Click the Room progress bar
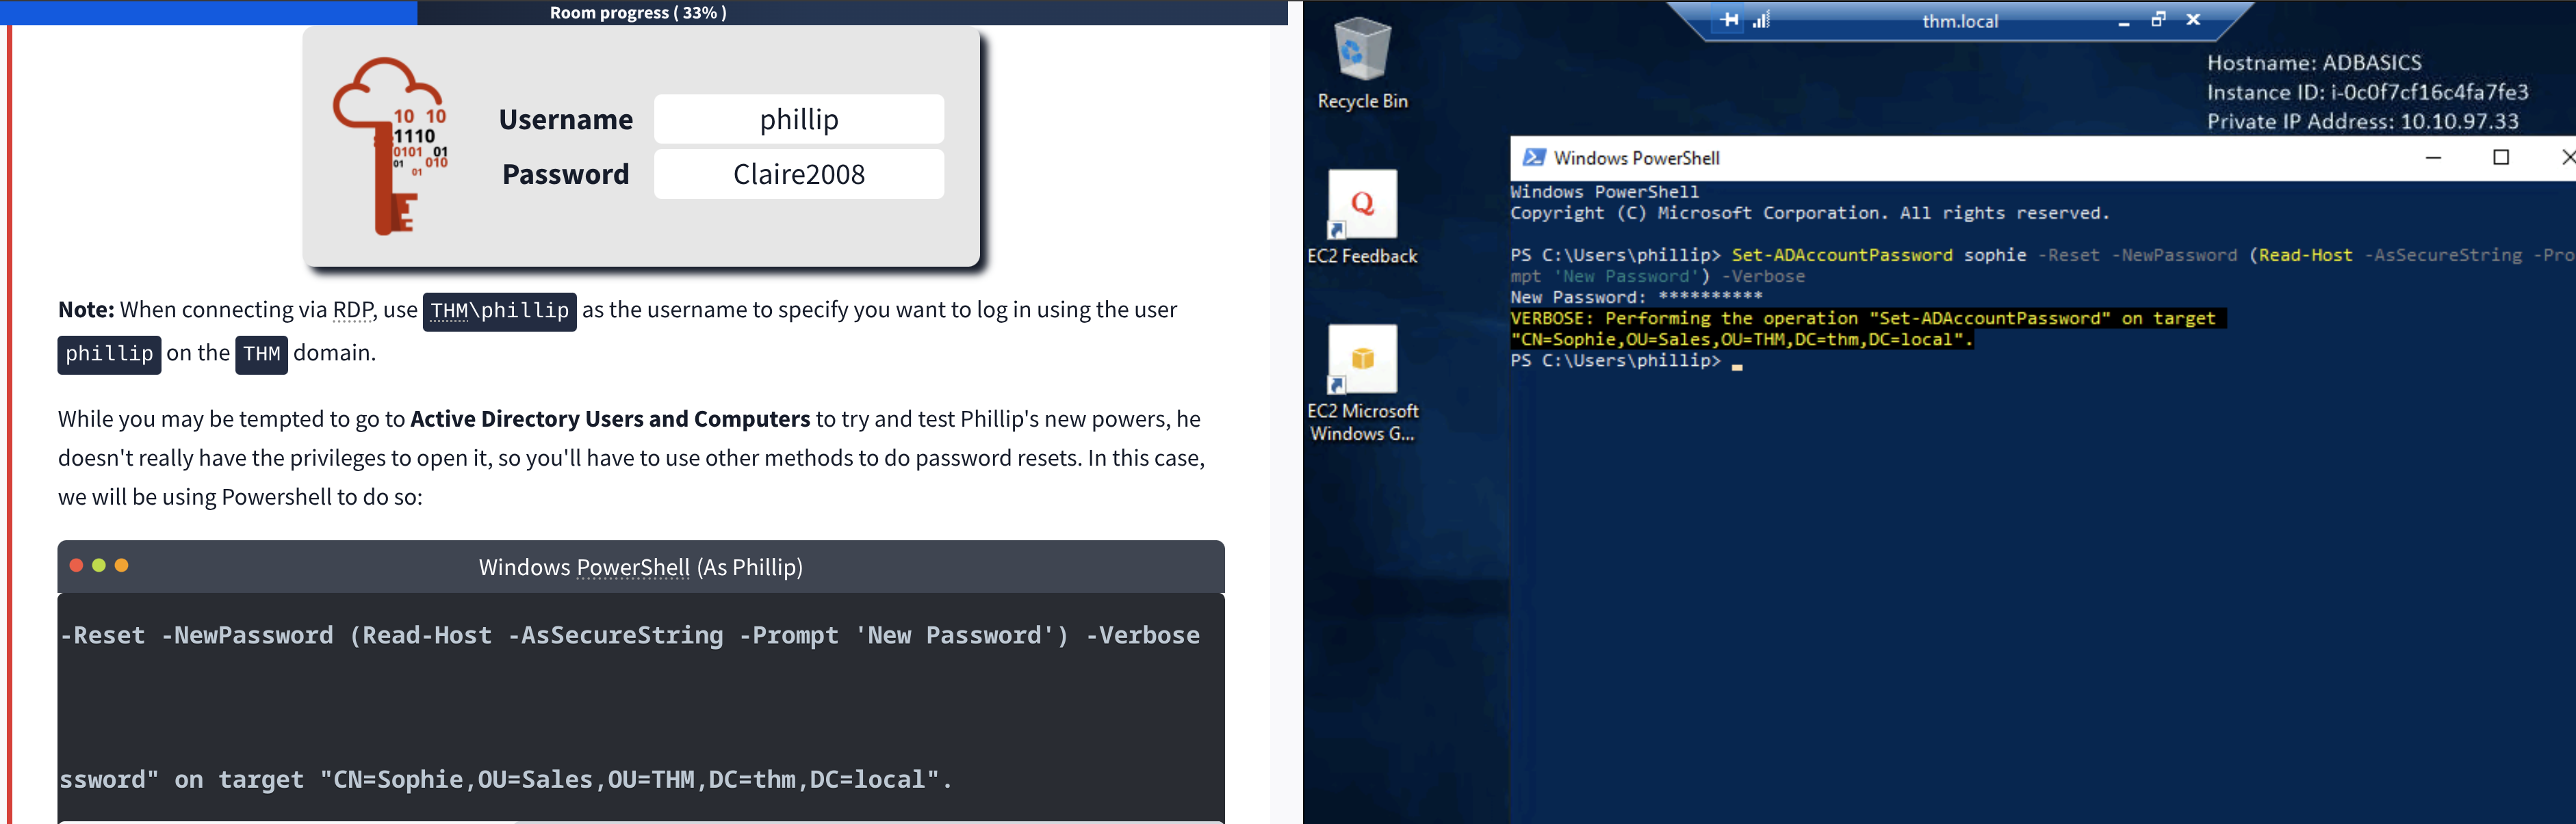Screen dimensions: 2576x824 pos(644,12)
